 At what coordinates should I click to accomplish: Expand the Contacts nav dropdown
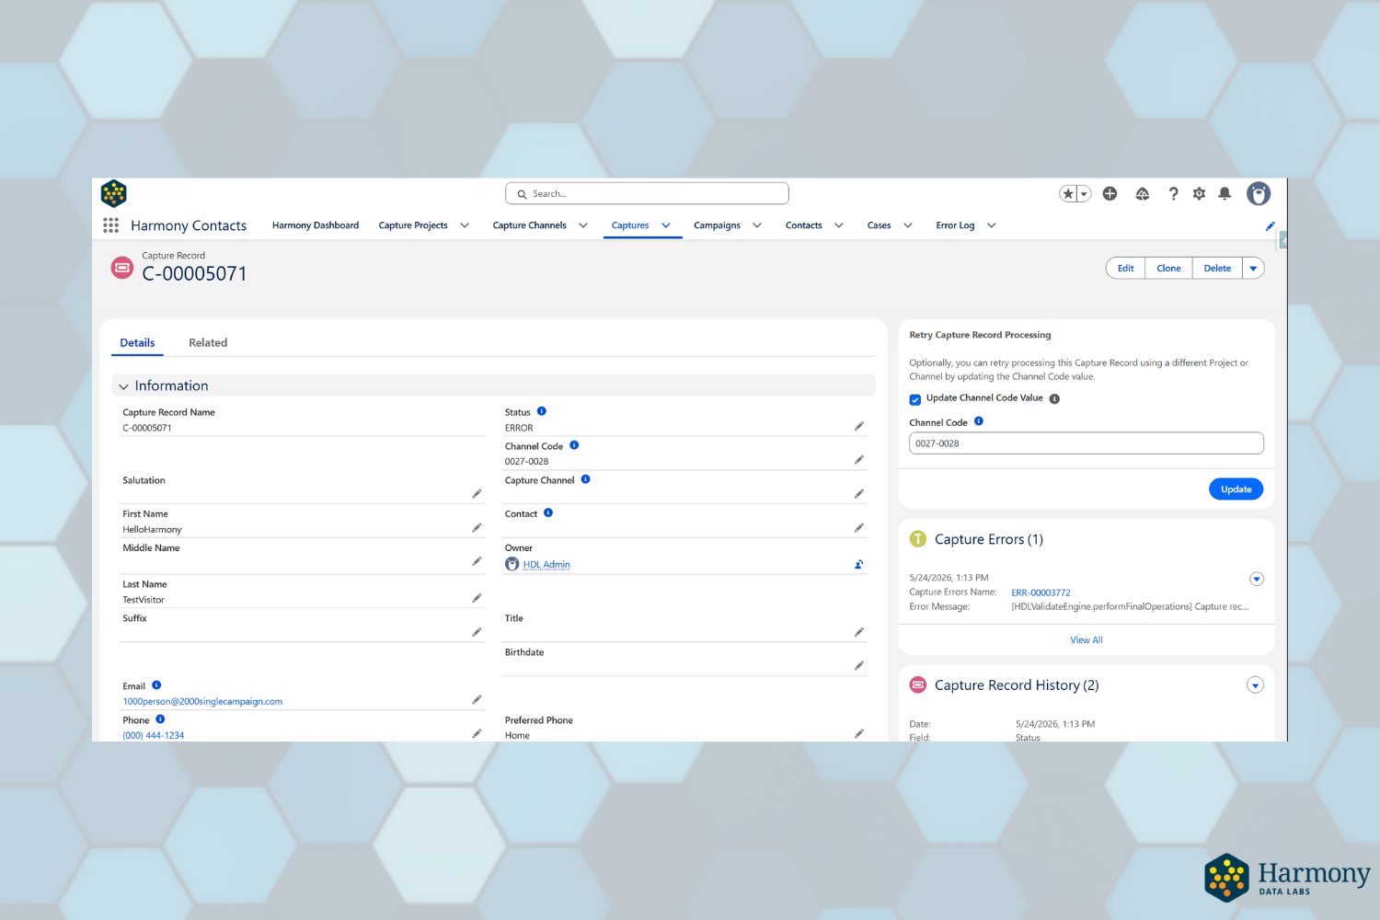click(839, 225)
